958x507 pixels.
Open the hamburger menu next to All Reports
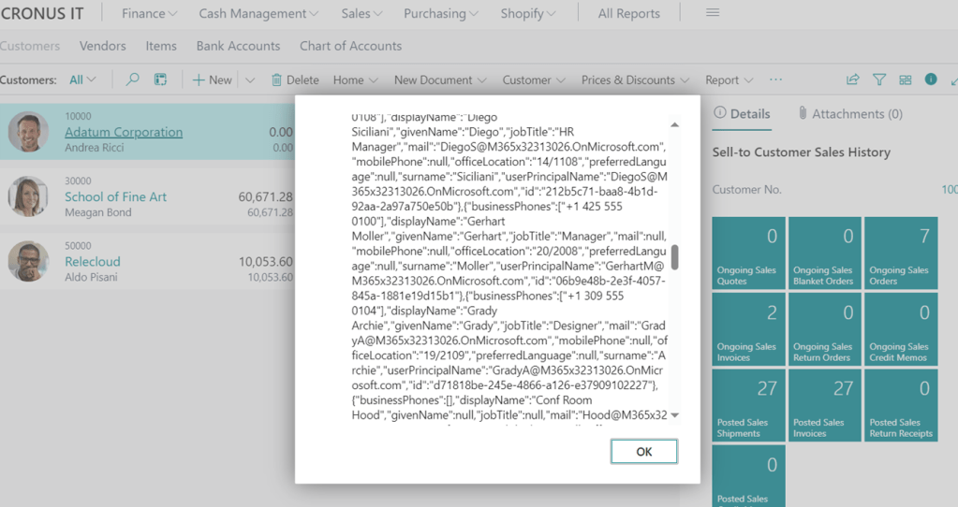click(713, 13)
